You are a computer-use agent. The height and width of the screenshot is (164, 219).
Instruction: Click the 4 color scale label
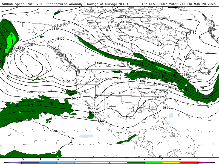point(180,159)
